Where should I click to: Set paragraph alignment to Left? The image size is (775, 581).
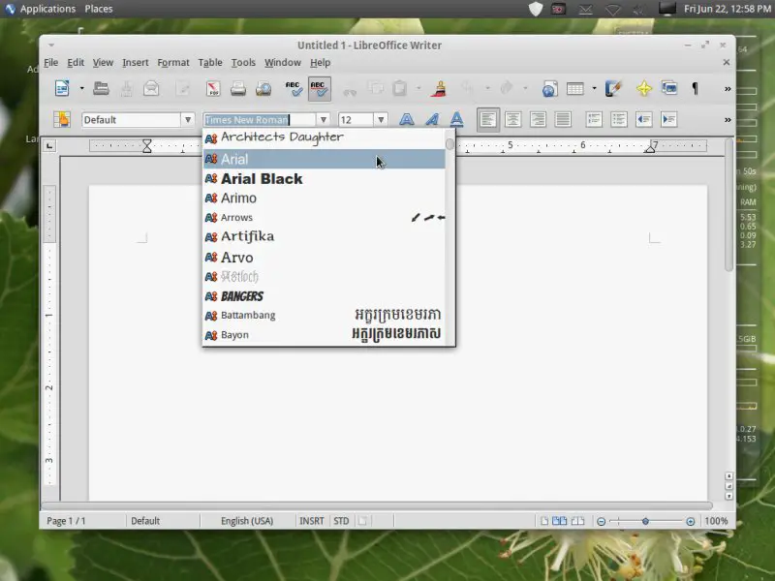pos(488,119)
